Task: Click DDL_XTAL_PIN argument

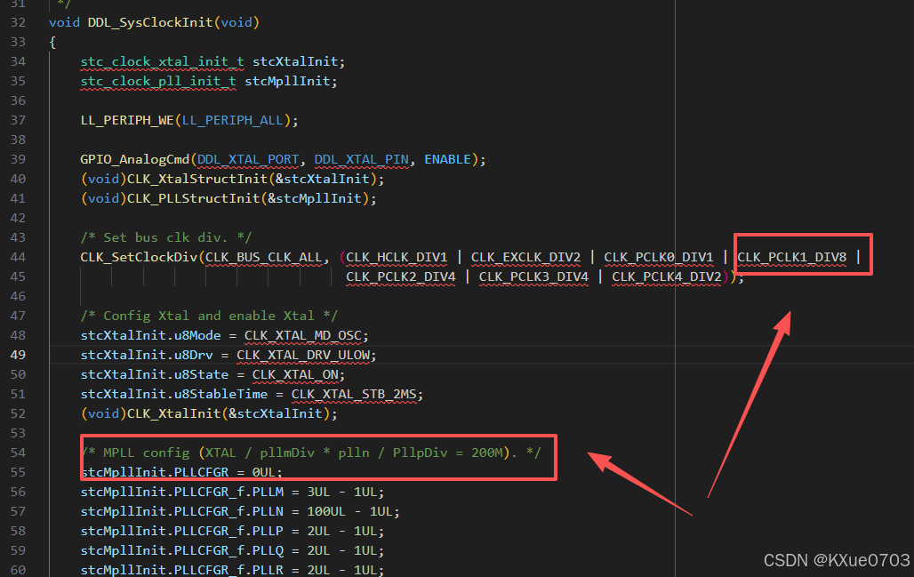Action: tap(361, 160)
